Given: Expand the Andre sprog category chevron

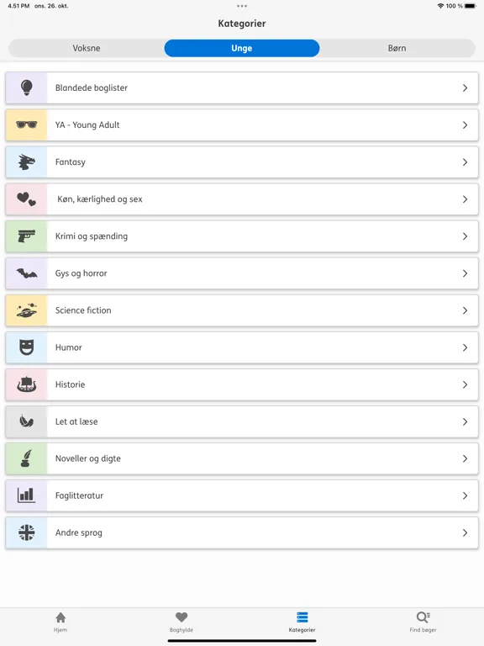Looking at the screenshot, I should [465, 532].
